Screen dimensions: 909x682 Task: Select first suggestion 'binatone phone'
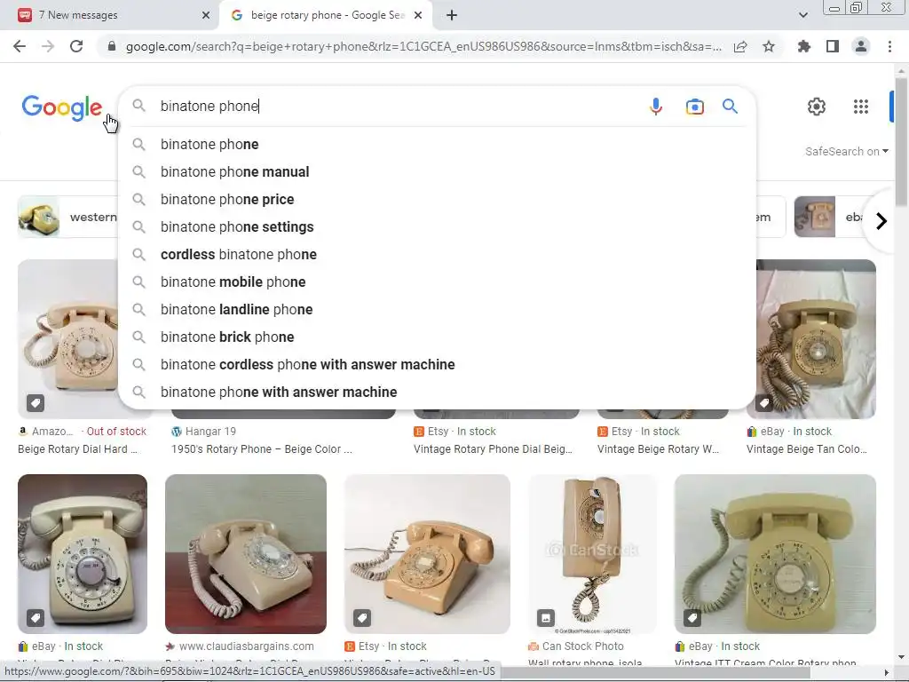coord(437,145)
